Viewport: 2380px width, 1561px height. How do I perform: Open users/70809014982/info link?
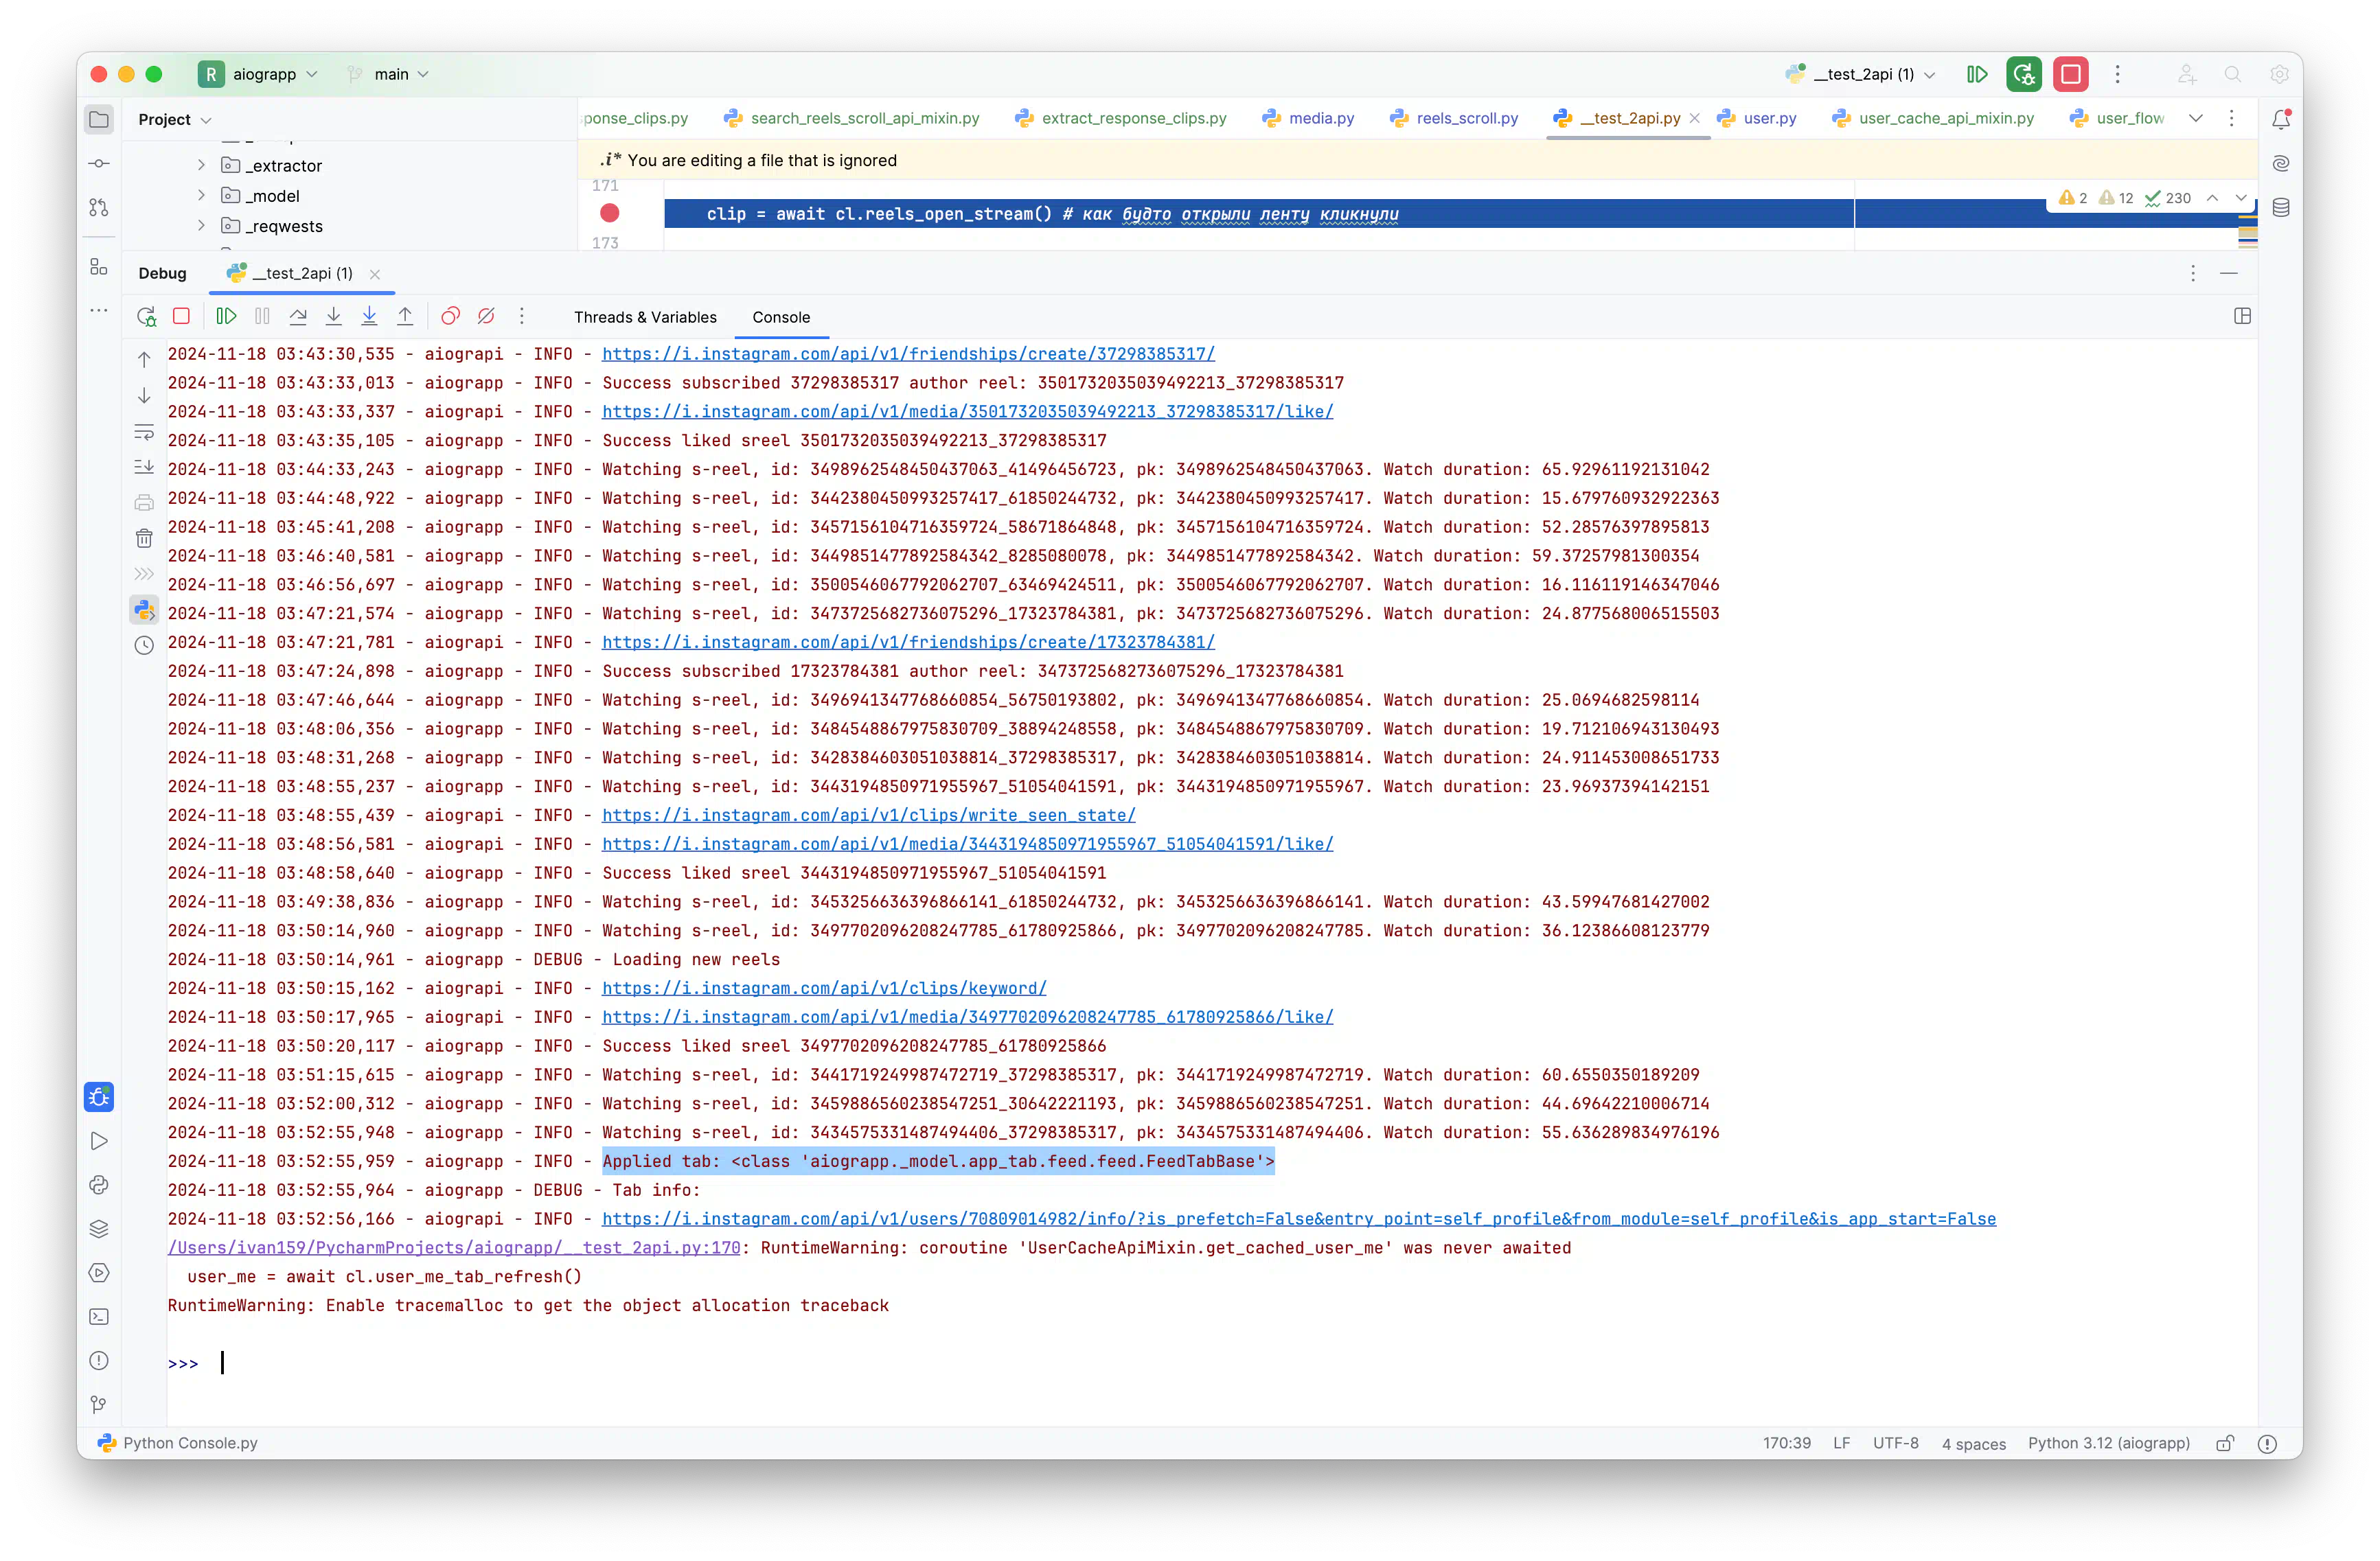(x=1299, y=1218)
